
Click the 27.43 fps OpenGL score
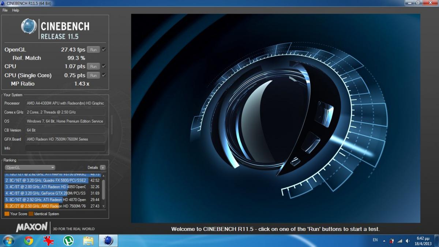(x=73, y=50)
